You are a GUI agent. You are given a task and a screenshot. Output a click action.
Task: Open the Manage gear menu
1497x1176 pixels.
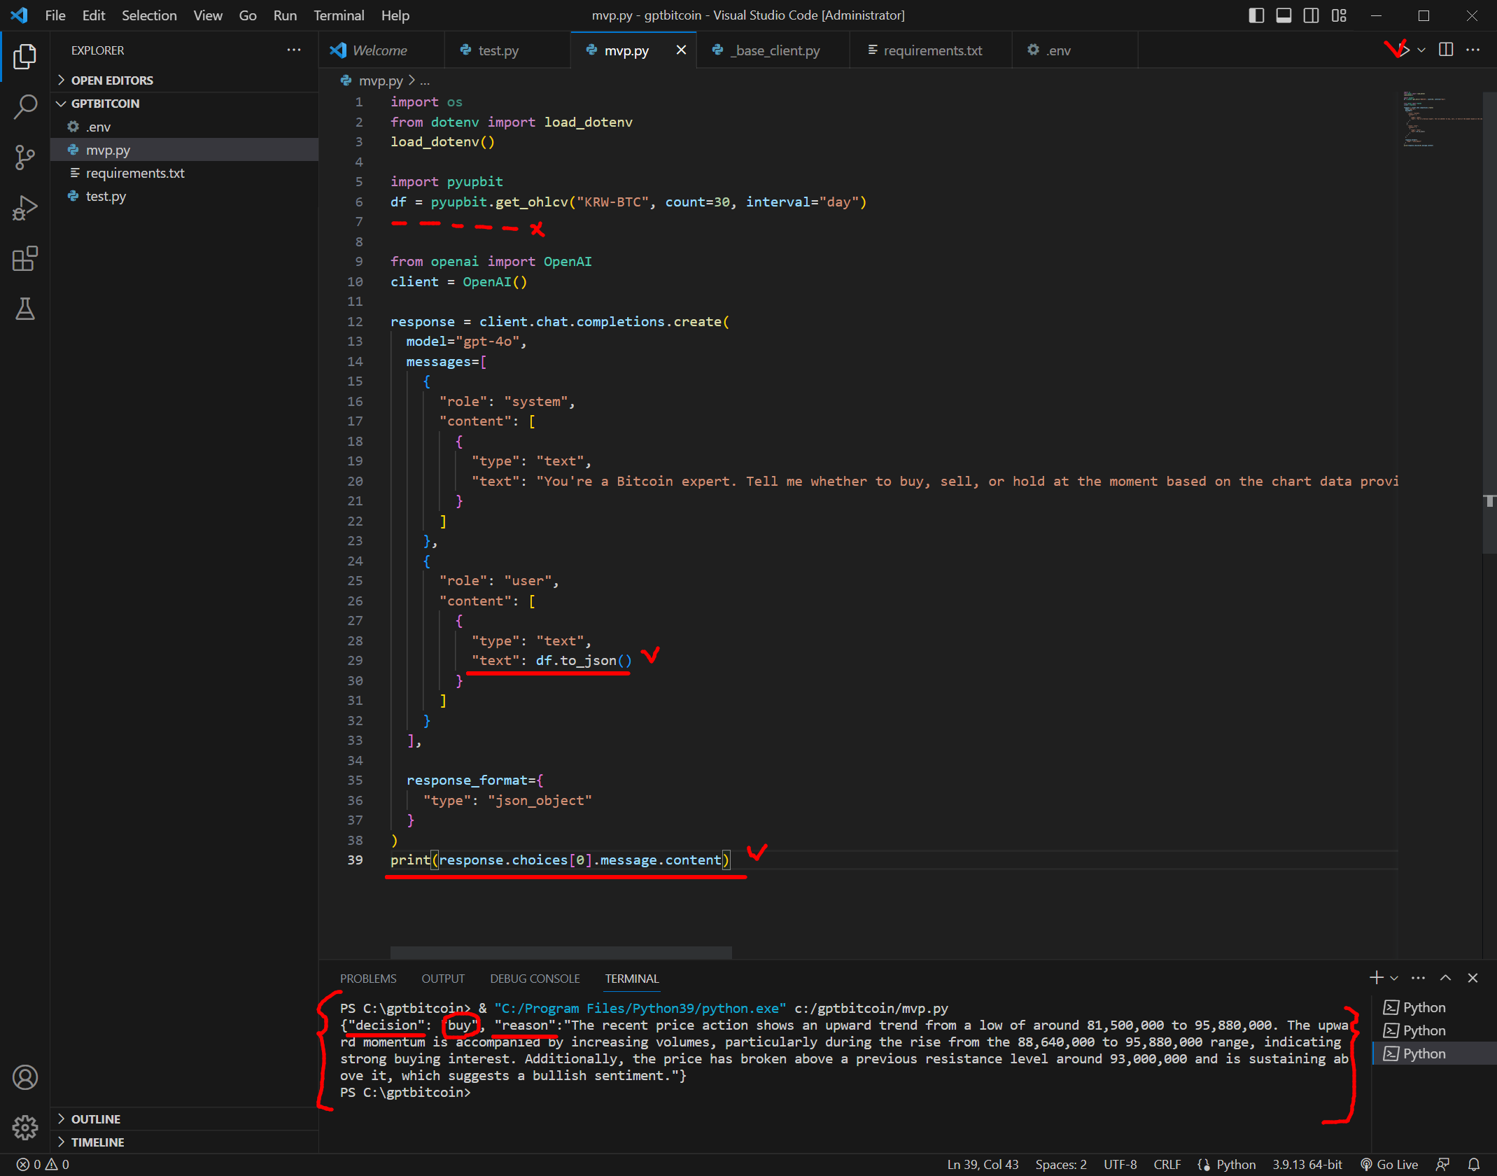[x=25, y=1128]
